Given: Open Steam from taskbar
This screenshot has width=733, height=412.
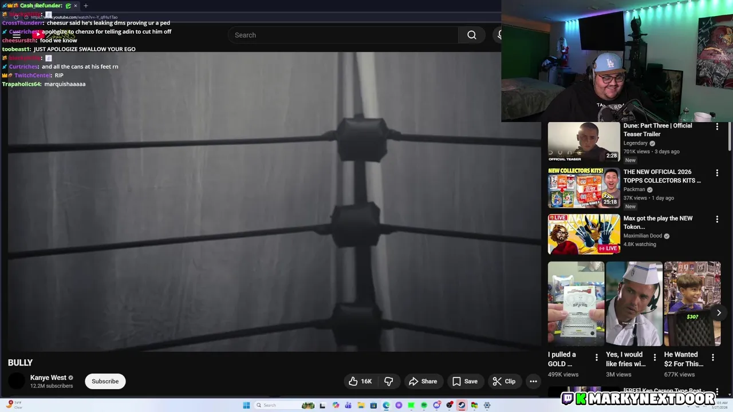Looking at the screenshot, I should (462, 405).
